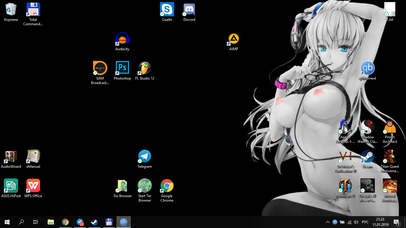406x228 pixels.
Task: Check the battery status tray icon
Action: click(342, 222)
